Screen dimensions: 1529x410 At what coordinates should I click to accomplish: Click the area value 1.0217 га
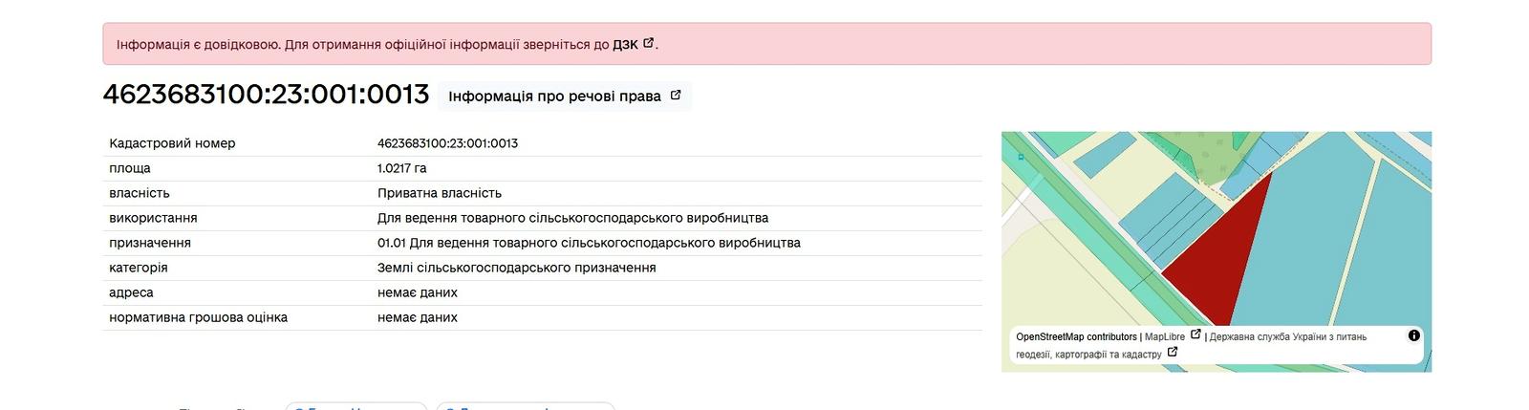click(401, 168)
